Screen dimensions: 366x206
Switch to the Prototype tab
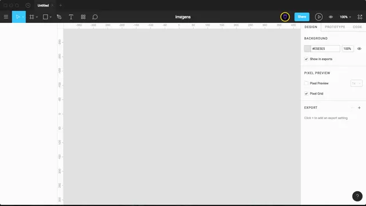335,27
